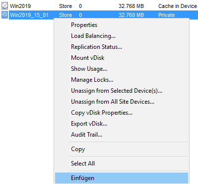
Task: Click Cache in Device mode cell
Action: (178, 6)
